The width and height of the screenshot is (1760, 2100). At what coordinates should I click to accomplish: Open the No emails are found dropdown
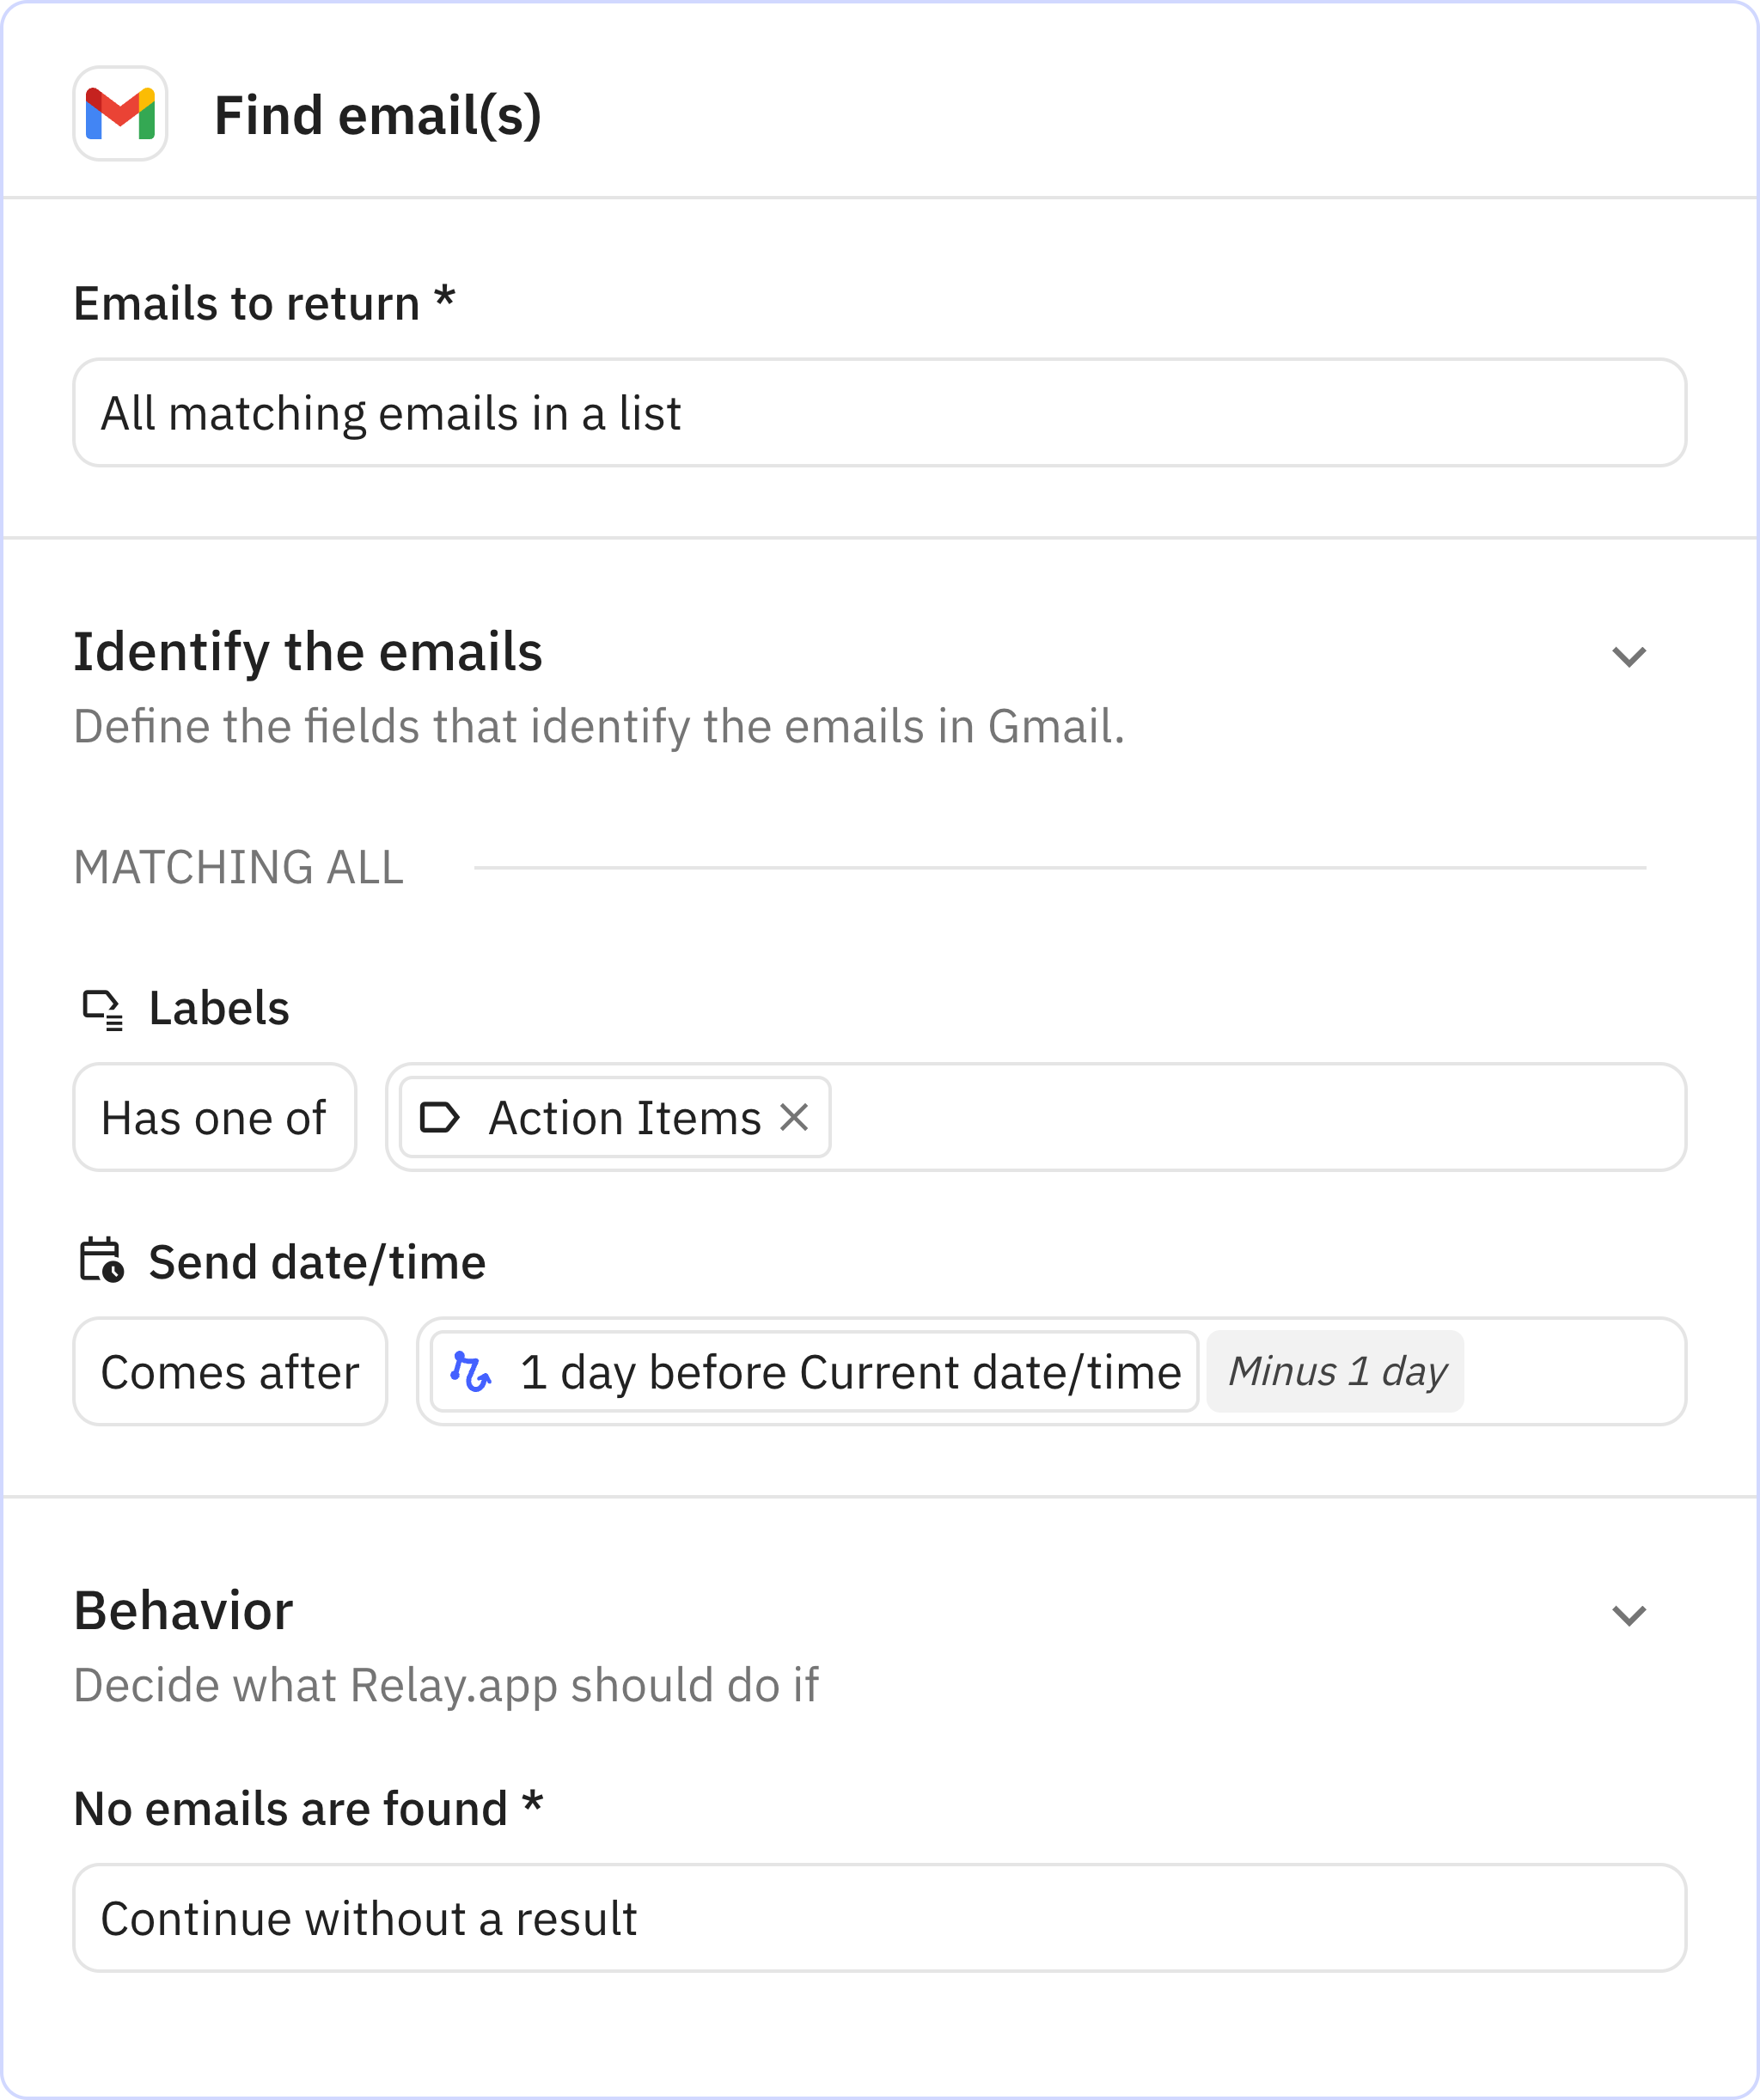point(879,1918)
